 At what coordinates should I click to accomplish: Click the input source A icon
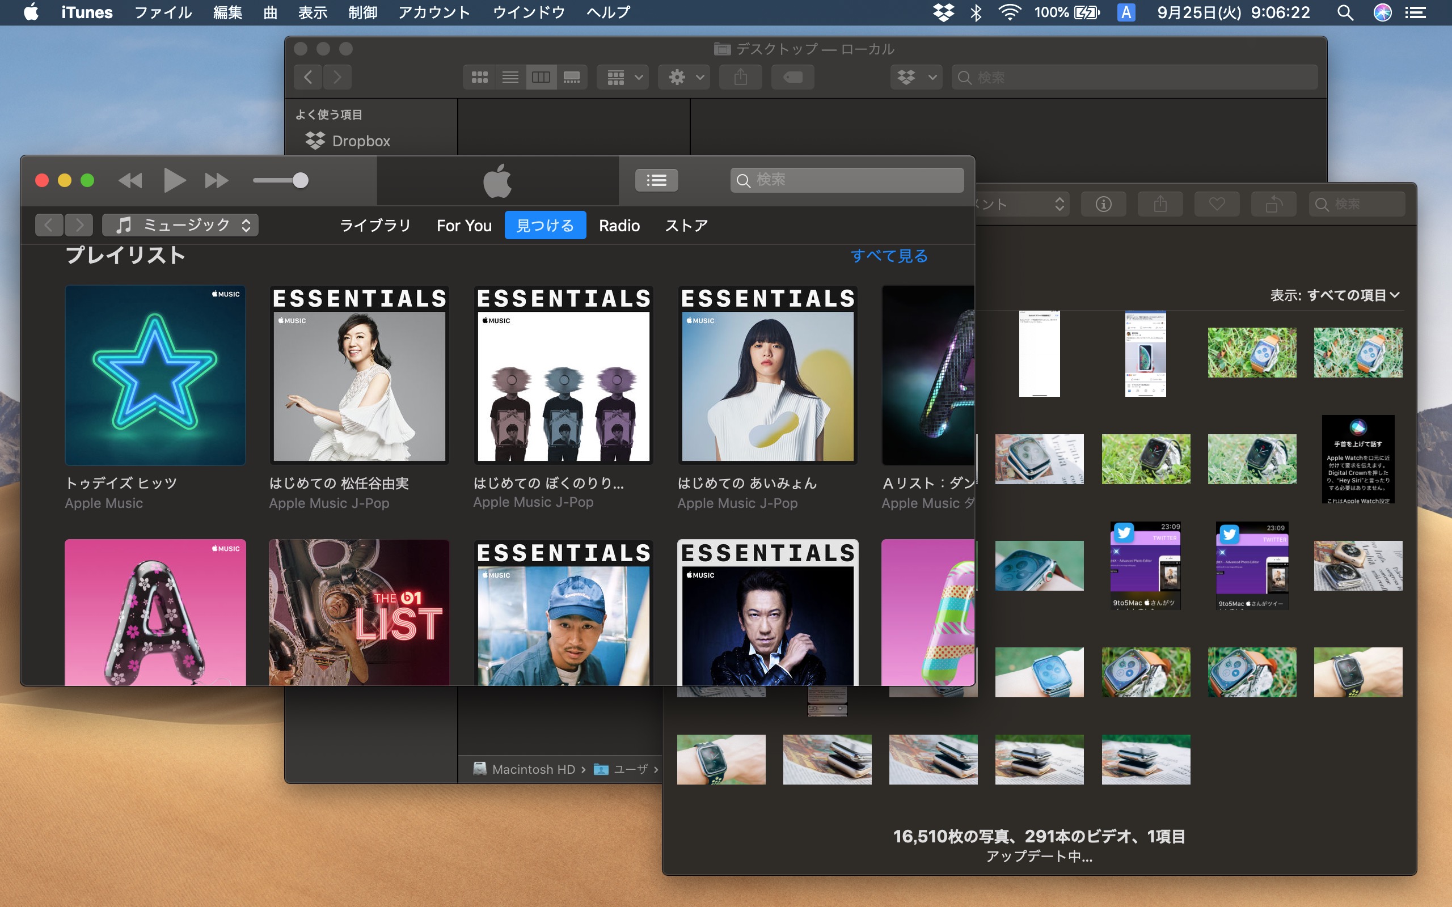1126,12
